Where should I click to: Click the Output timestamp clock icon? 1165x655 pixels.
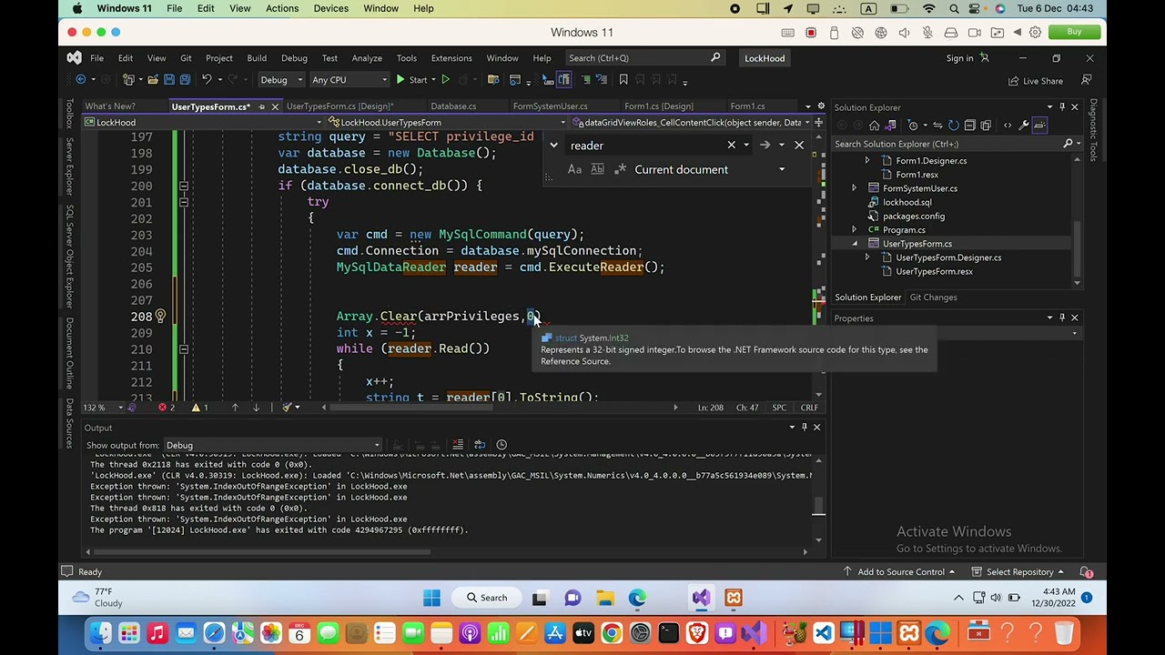coord(501,445)
